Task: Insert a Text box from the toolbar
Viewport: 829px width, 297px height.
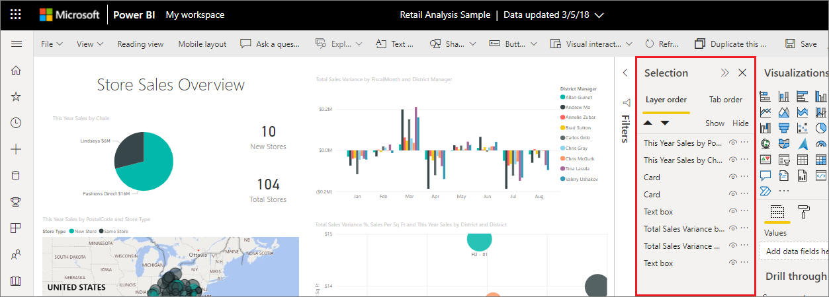Action: coord(394,44)
